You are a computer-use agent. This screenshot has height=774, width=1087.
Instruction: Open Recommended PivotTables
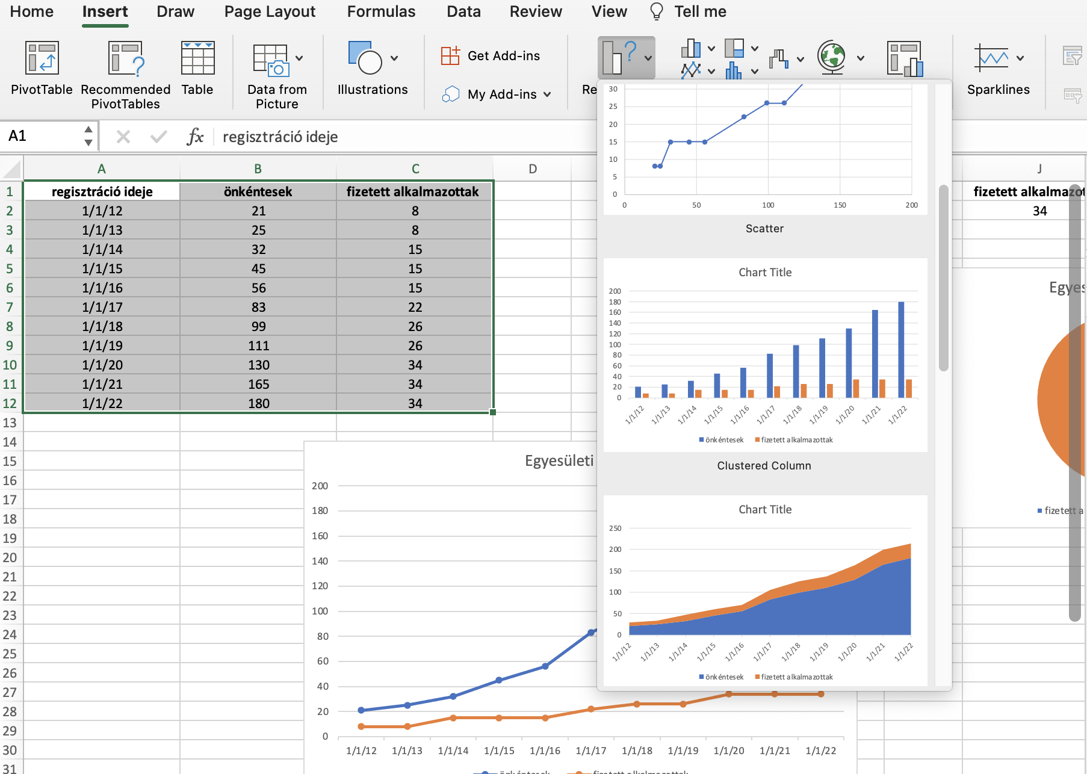point(125,59)
